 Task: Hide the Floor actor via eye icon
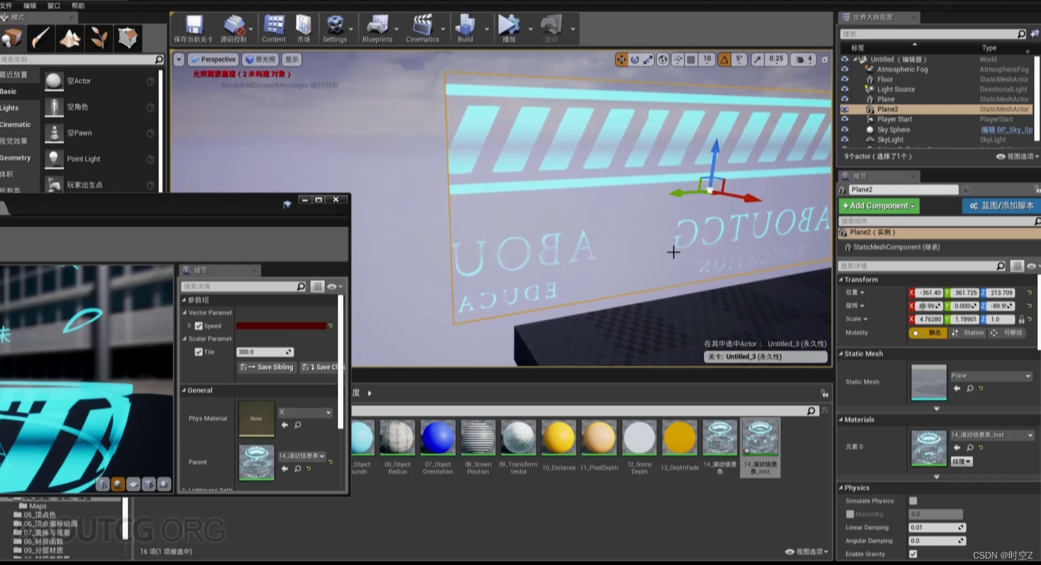[845, 79]
